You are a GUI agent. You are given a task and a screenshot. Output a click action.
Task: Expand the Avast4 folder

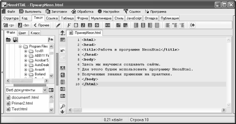click(x=26, y=70)
